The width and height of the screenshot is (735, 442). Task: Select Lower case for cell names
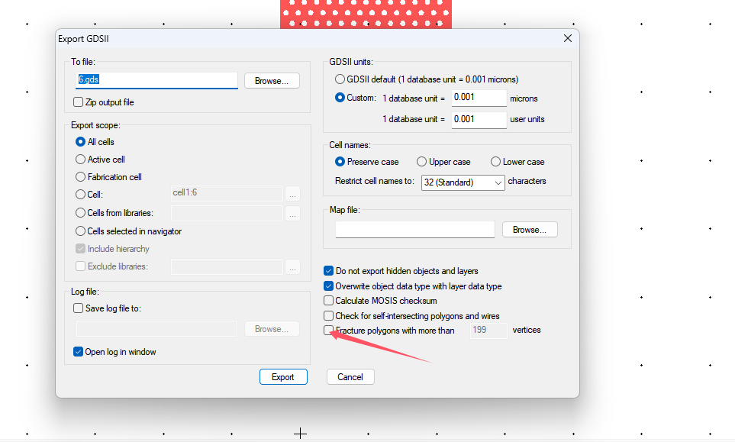(x=495, y=162)
